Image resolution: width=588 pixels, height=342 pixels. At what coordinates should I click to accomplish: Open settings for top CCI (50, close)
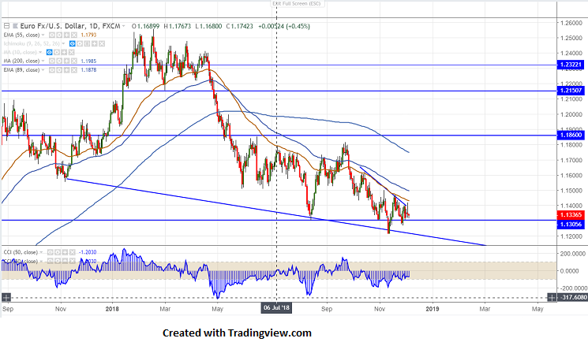[x=58, y=252]
